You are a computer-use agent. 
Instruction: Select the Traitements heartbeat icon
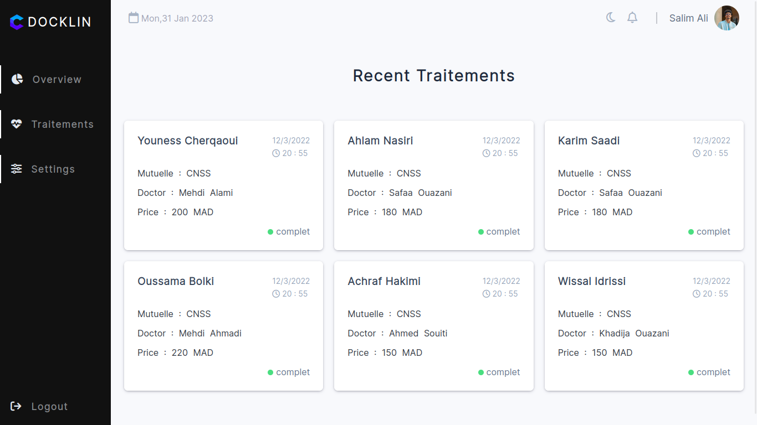(x=17, y=124)
